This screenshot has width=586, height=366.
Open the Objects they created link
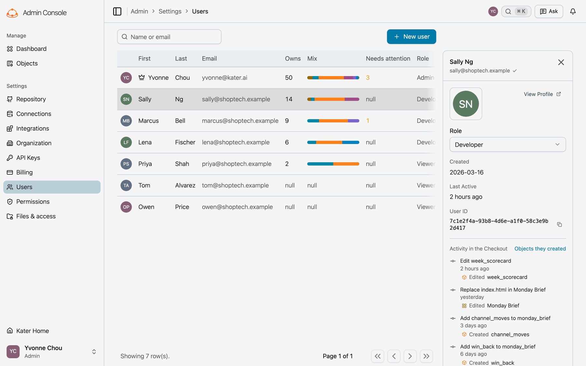click(x=540, y=249)
